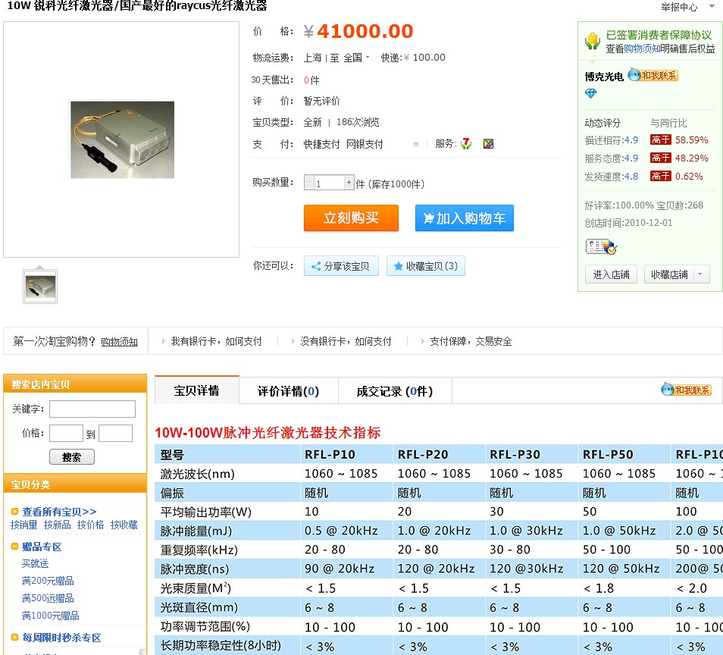This screenshot has width=723, height=655.
Task: Switch to the 成交记录 tab
Action: pos(394,391)
